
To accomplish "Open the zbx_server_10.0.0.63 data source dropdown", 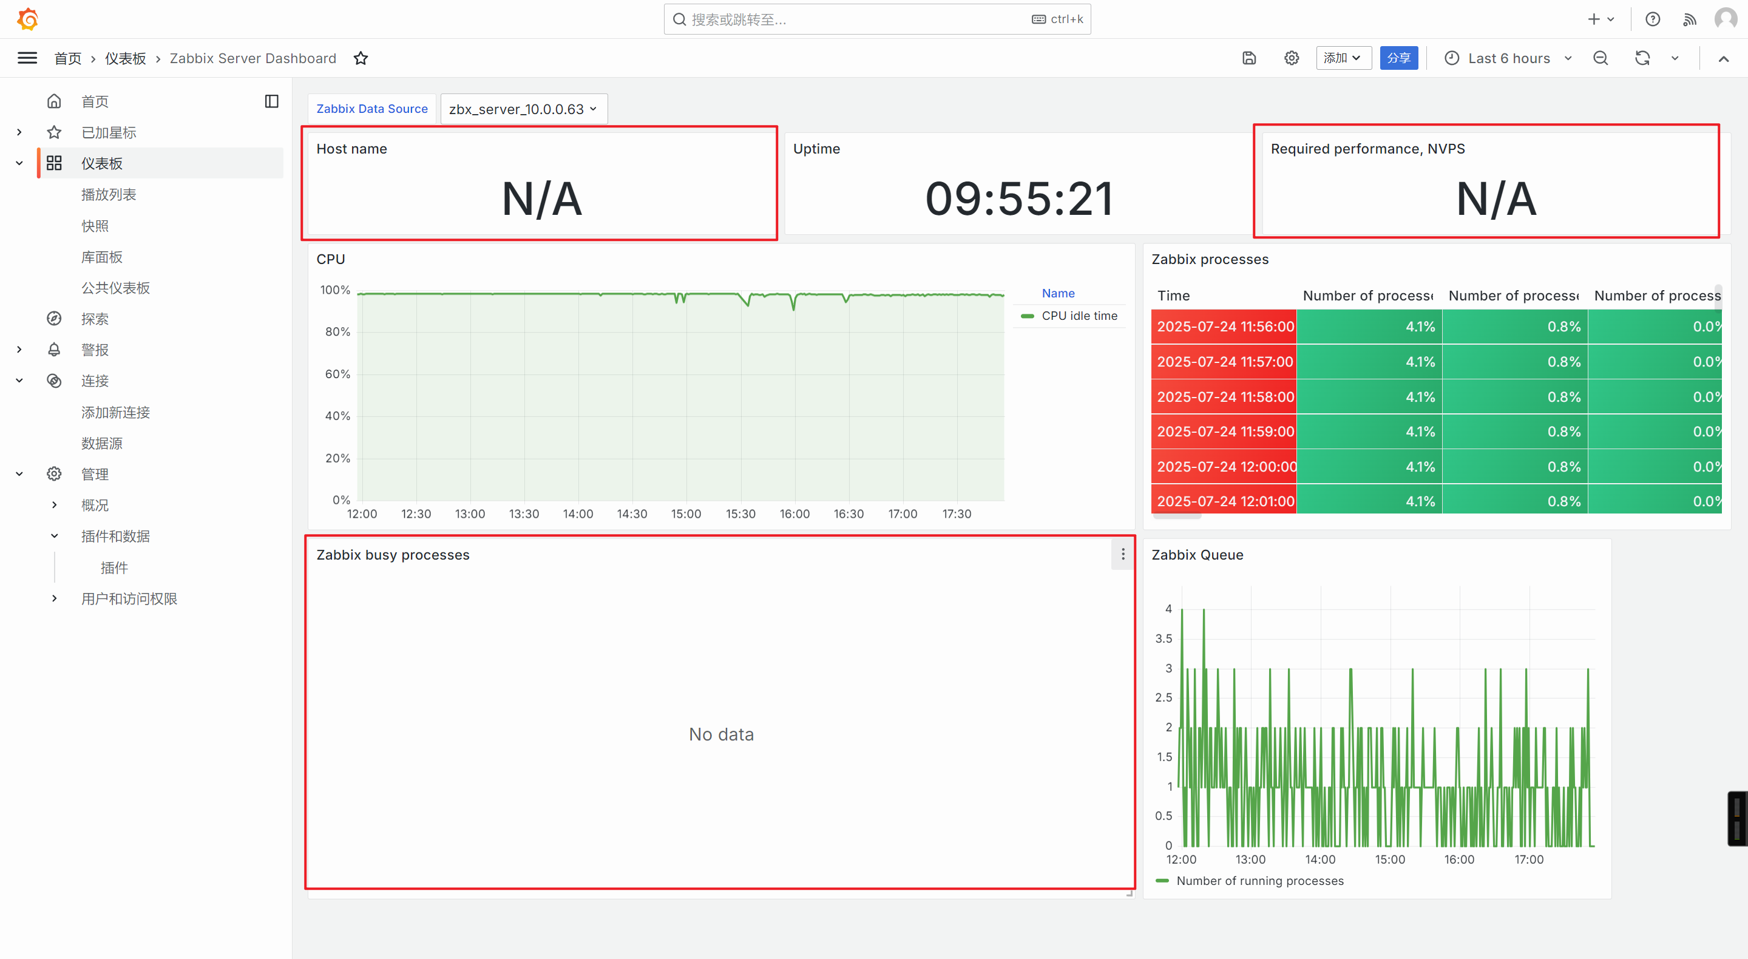I will 523,109.
